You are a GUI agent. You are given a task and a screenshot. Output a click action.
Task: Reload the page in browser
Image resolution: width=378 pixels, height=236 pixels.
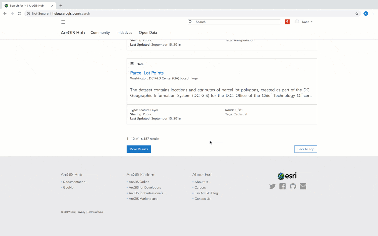tap(20, 13)
